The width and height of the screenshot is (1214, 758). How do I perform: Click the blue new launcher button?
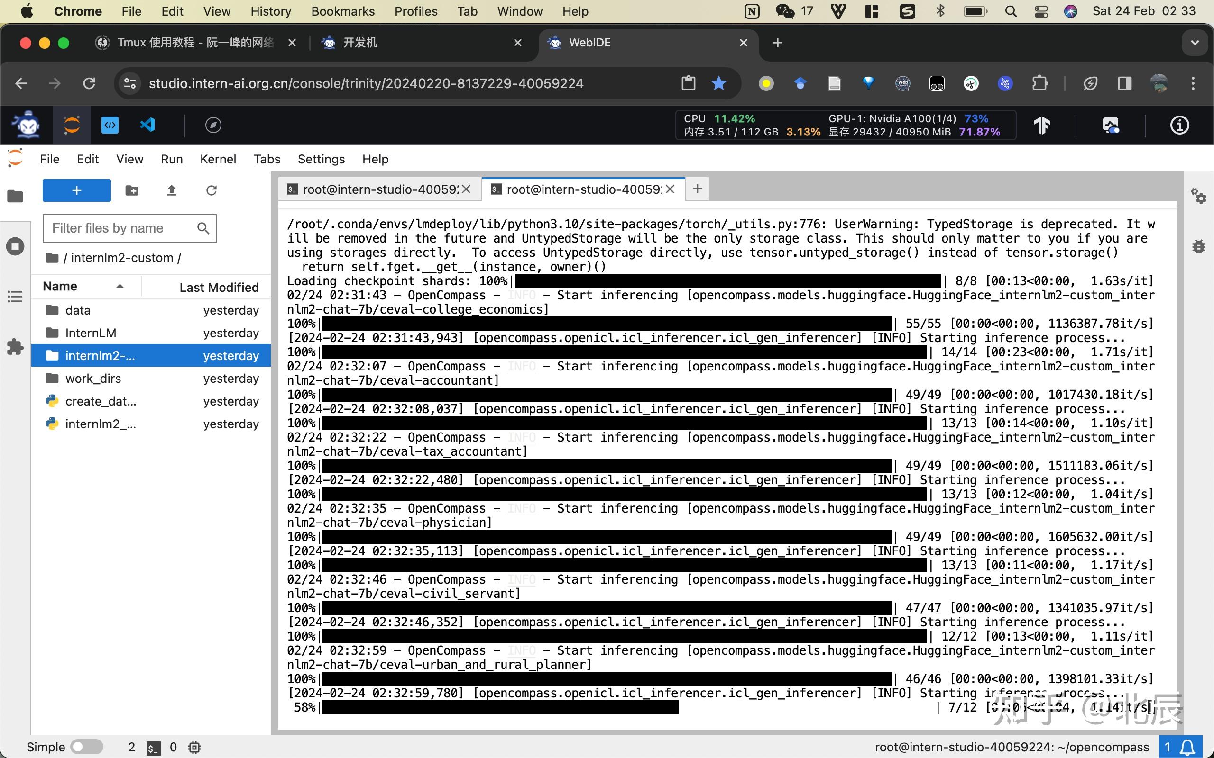point(76,190)
